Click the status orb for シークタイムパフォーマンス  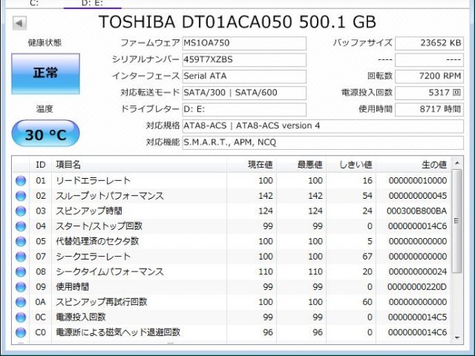tap(21, 272)
